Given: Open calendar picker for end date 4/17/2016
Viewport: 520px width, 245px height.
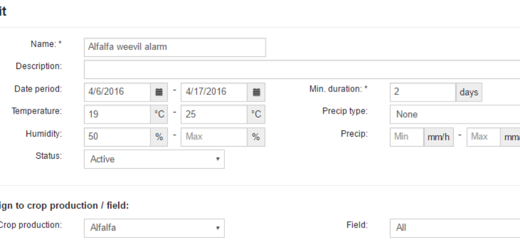Looking at the screenshot, I should click(x=256, y=92).
